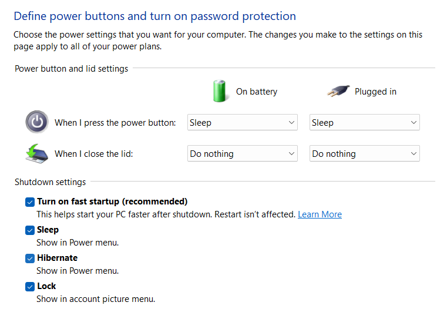Click the power plug icon
This screenshot has height=319, width=437.
[x=338, y=91]
